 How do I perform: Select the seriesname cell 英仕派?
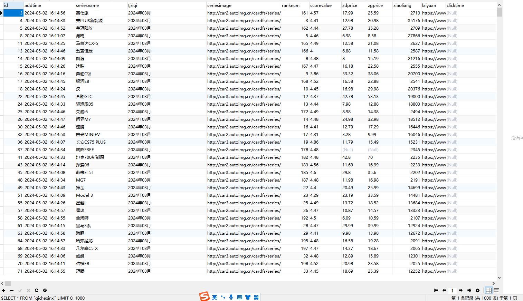101,13
